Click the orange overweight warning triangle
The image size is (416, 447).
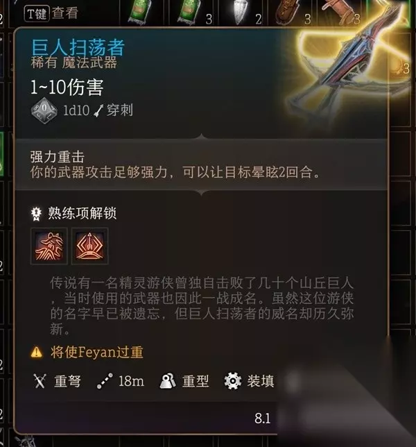coord(37,352)
